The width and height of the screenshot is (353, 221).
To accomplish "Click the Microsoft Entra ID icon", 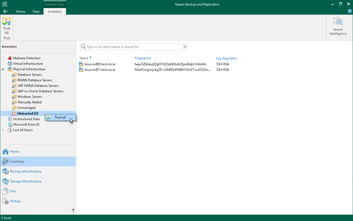I will [x=10, y=125].
